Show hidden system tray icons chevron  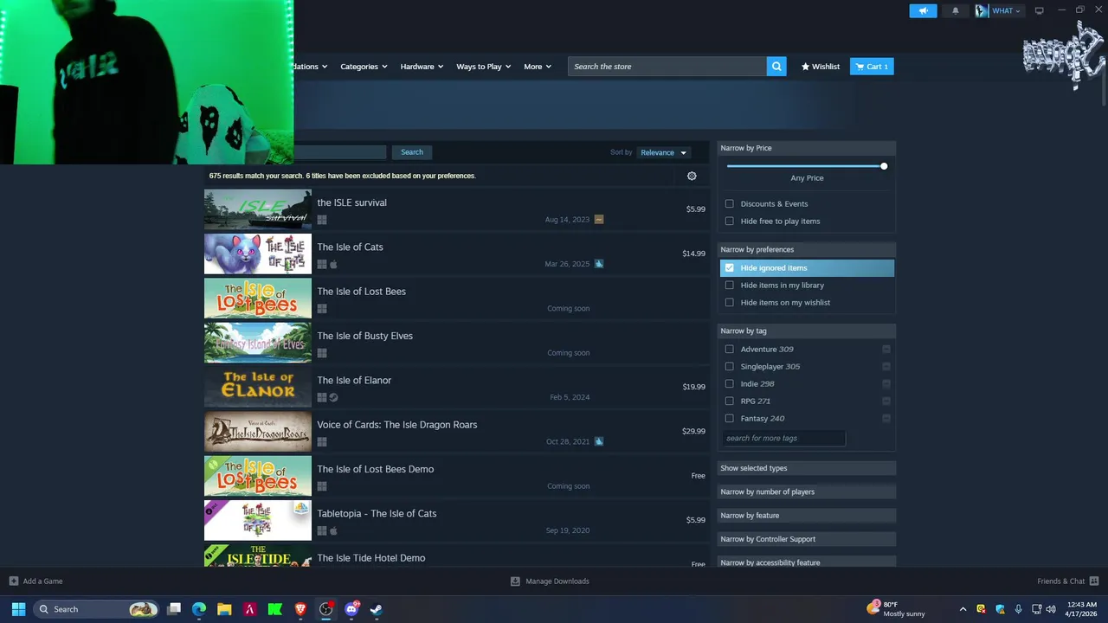tap(963, 609)
